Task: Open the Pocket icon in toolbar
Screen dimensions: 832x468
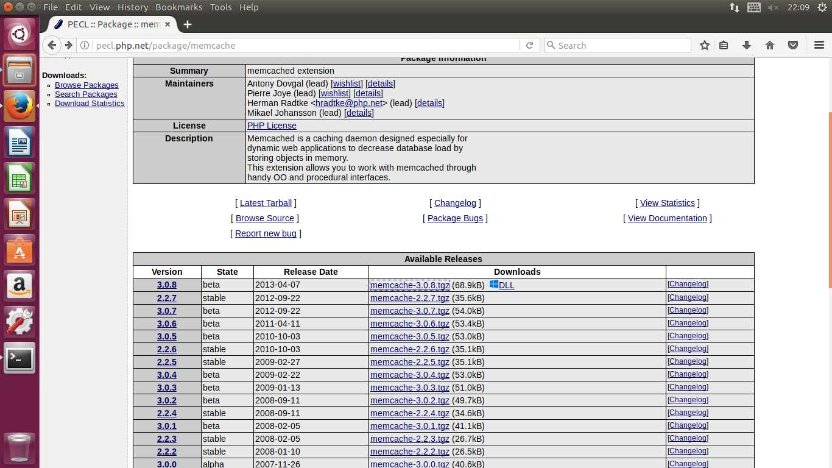Action: 793,45
